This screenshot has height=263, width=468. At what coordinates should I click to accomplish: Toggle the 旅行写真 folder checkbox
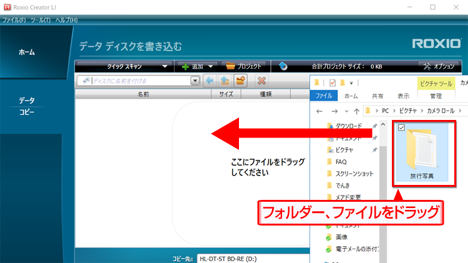pyautogui.click(x=401, y=127)
